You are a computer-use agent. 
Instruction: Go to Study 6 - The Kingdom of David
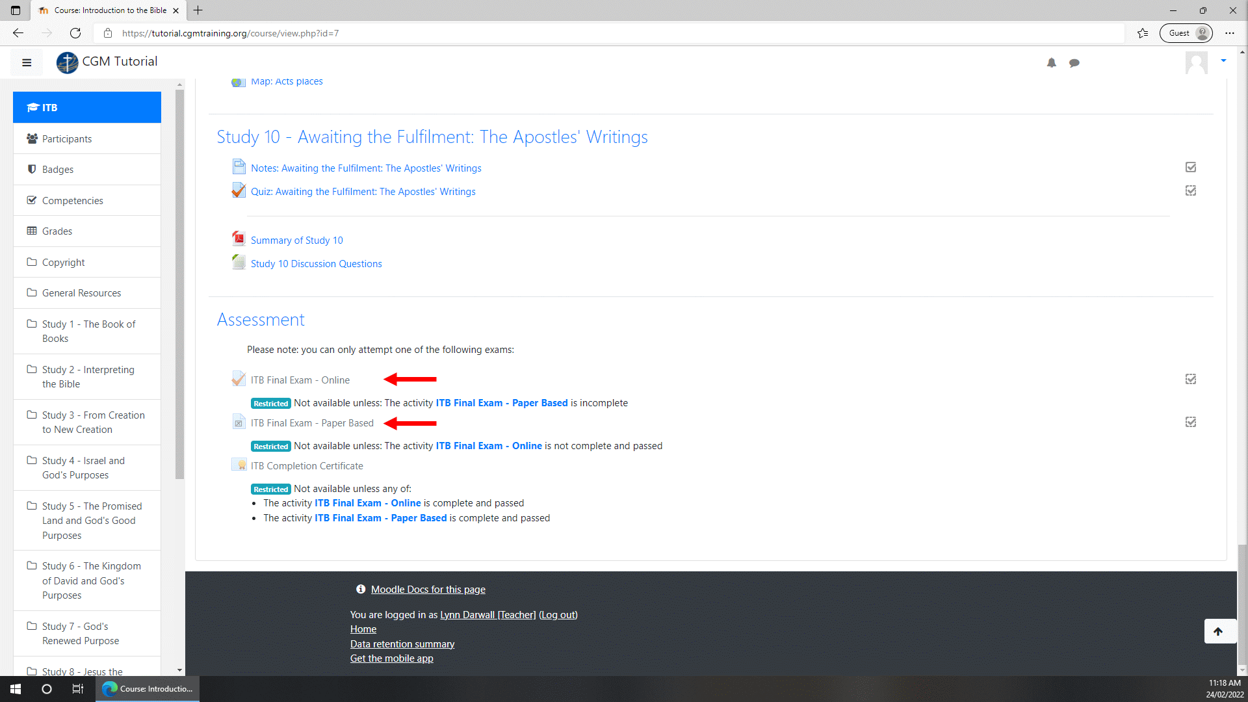87,580
